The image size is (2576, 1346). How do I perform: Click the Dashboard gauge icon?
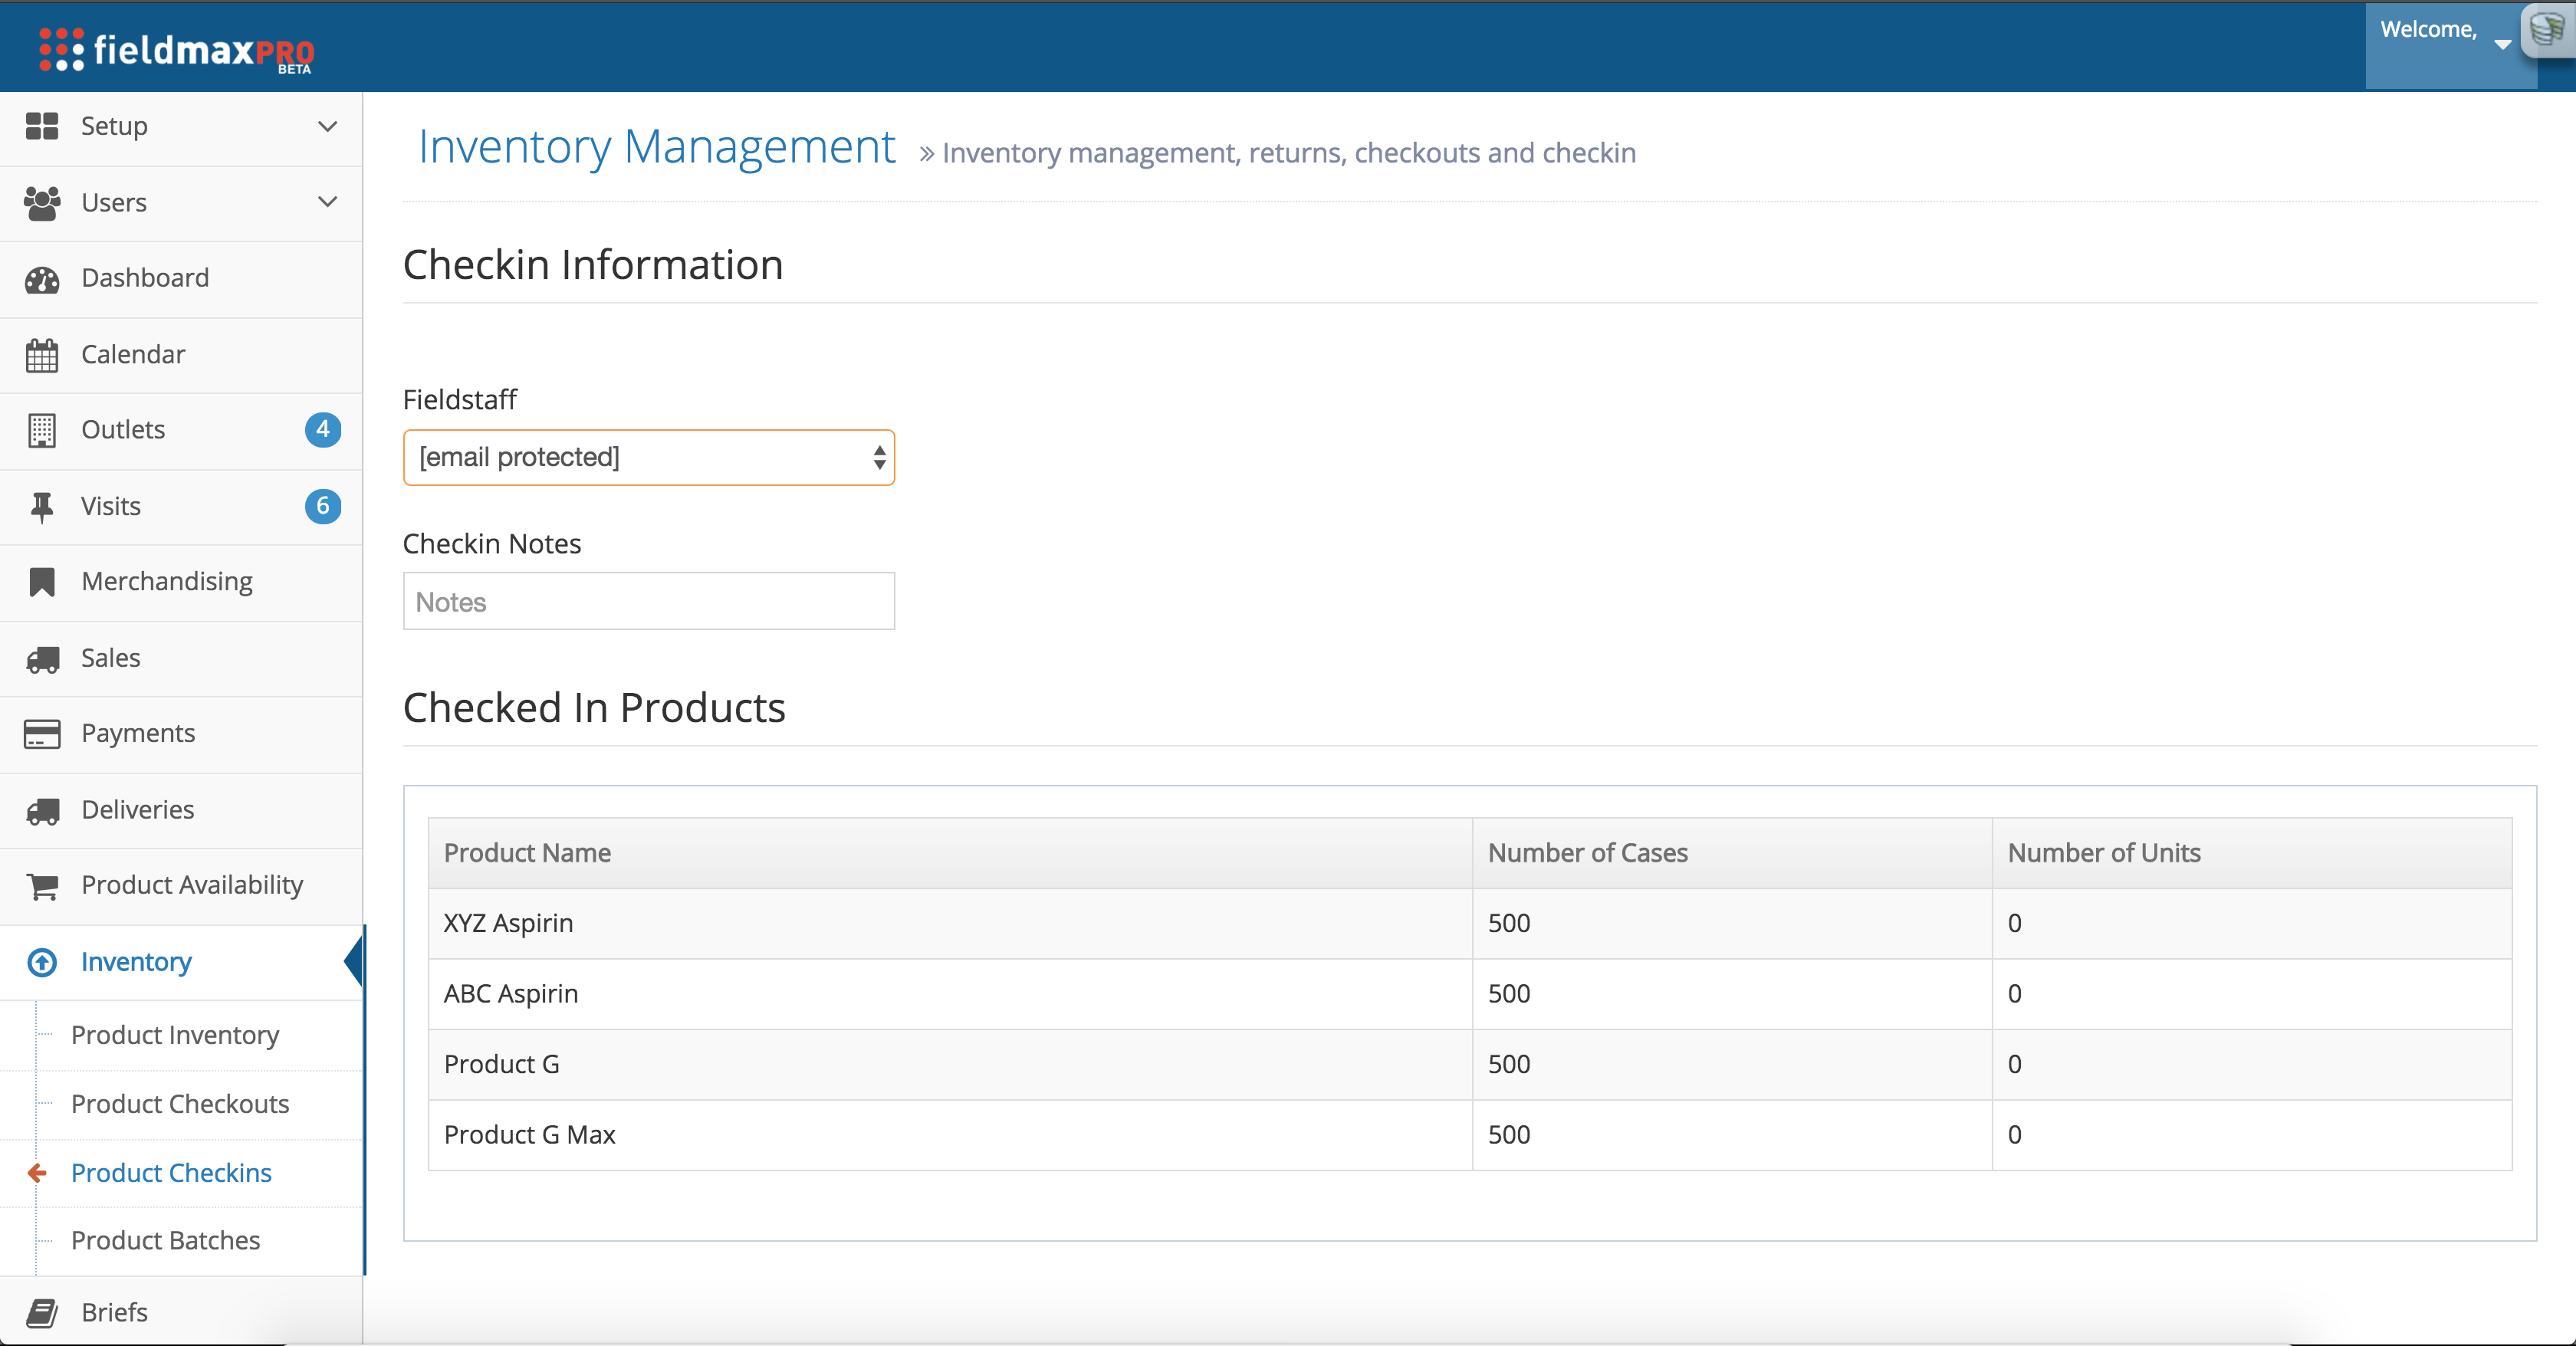tap(42, 279)
